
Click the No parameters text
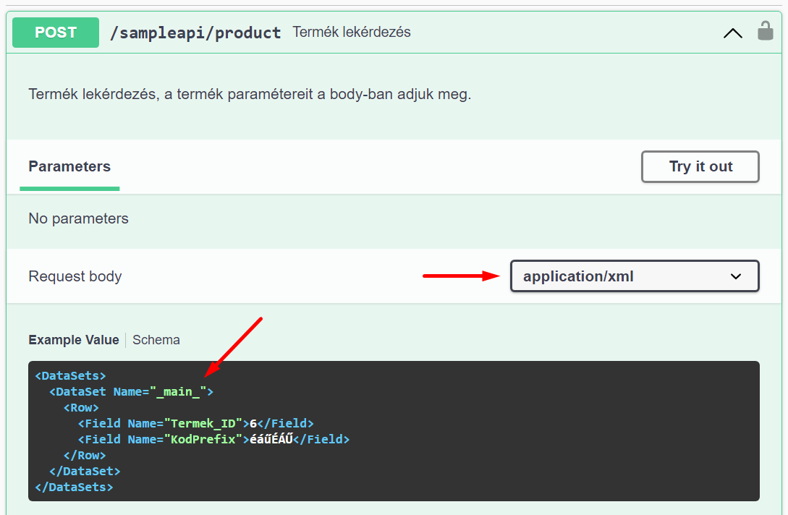point(78,218)
